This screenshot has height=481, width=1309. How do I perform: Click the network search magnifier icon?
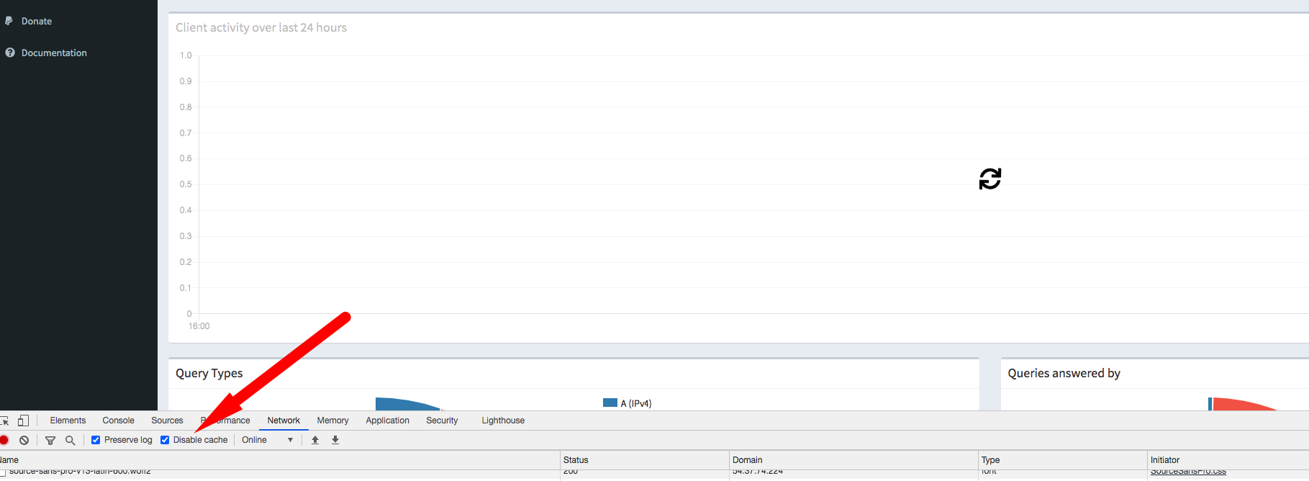coord(71,440)
